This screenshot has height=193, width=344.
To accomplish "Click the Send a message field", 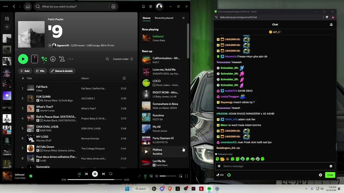I will (x=275, y=166).
